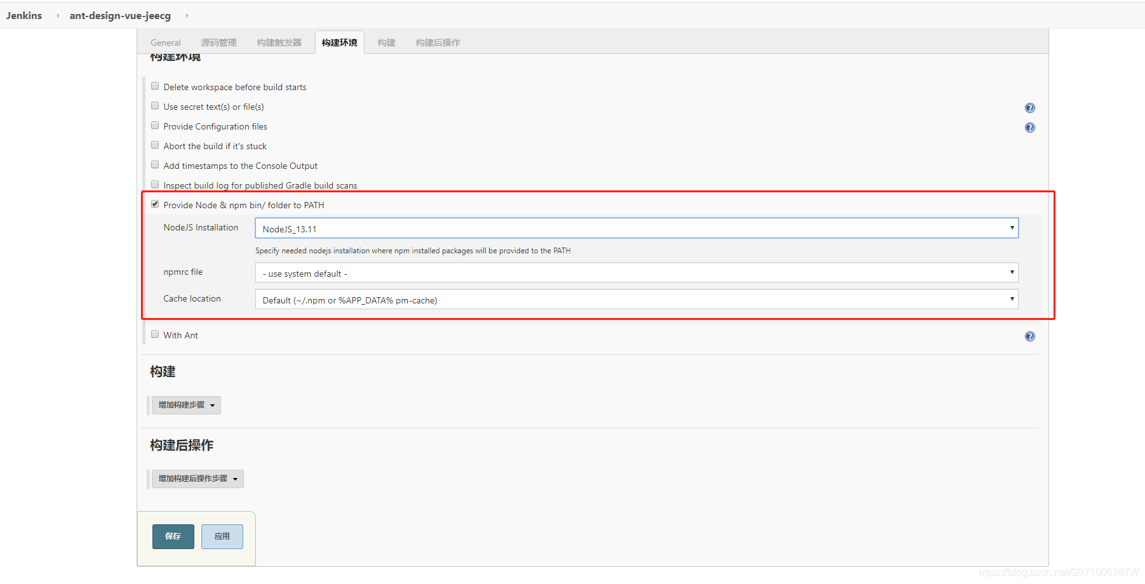This screenshot has width=1145, height=584.
Task: Open the ant-design-vue-jeecg project link
Action: (x=119, y=15)
